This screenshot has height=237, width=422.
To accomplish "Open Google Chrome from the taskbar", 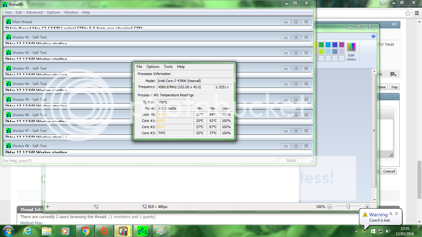I will (x=85, y=231).
